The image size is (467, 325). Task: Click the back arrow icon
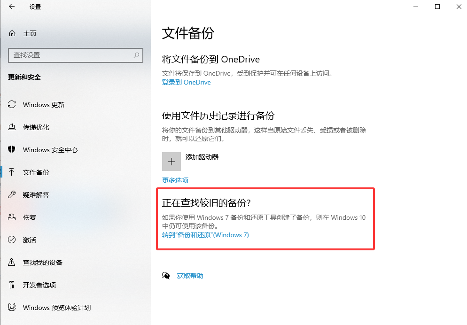point(12,7)
